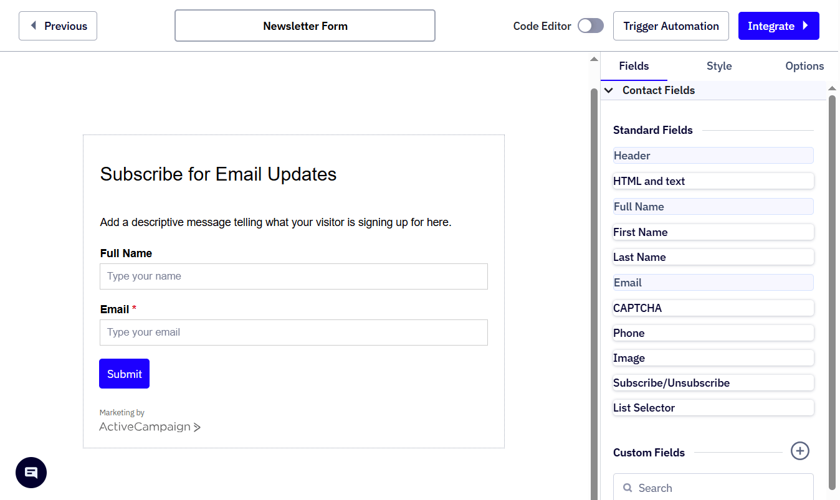Collapse the Contact Fields section
The height and width of the screenshot is (500, 840).
pyautogui.click(x=609, y=90)
